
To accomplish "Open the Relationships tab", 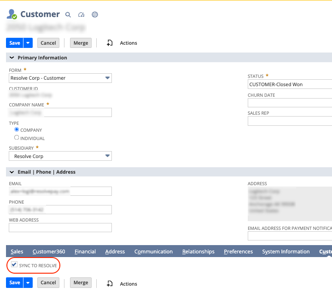I will [x=198, y=252].
